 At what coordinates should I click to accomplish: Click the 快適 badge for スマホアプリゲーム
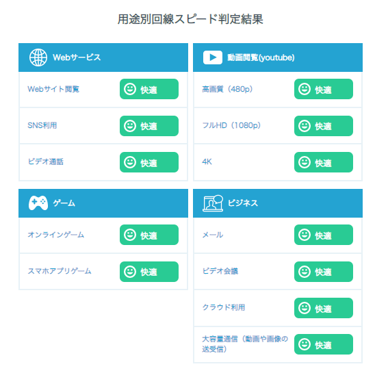tap(149, 272)
